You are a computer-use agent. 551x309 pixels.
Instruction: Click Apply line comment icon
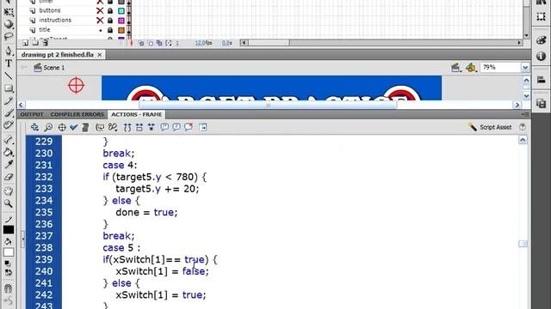tap(176, 127)
